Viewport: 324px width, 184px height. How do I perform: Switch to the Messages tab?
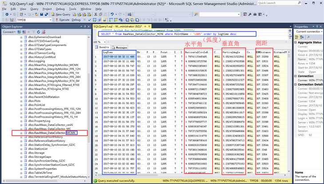click(x=120, y=47)
